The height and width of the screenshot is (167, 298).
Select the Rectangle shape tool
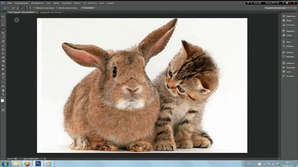(3, 86)
